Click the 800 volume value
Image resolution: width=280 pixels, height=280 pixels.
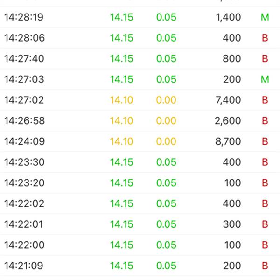[232, 59]
